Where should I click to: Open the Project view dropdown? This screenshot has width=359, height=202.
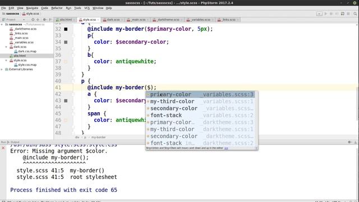point(24,20)
